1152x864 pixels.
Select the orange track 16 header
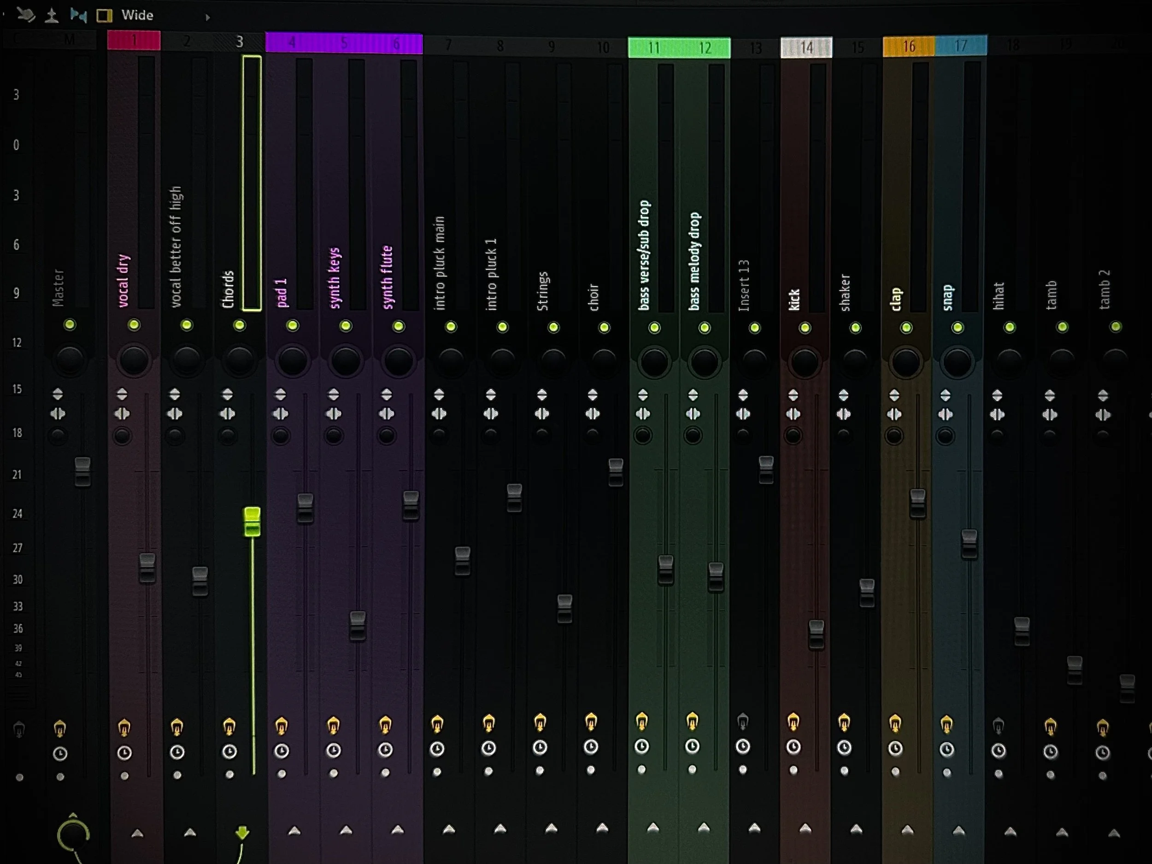tap(908, 47)
